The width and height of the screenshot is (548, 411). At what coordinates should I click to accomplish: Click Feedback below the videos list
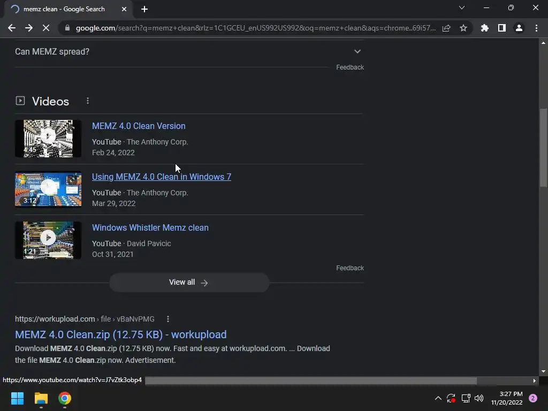[x=350, y=268]
